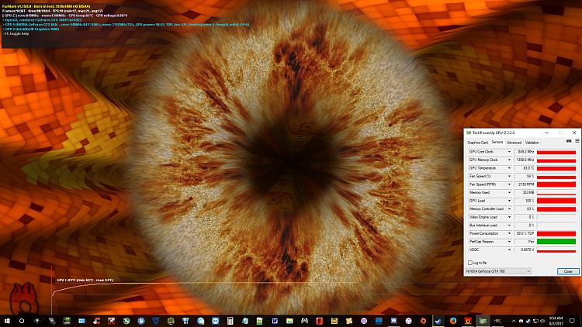This screenshot has height=327, width=582.
Task: Click the Memory Used MB value
Action: pyautogui.click(x=524, y=192)
